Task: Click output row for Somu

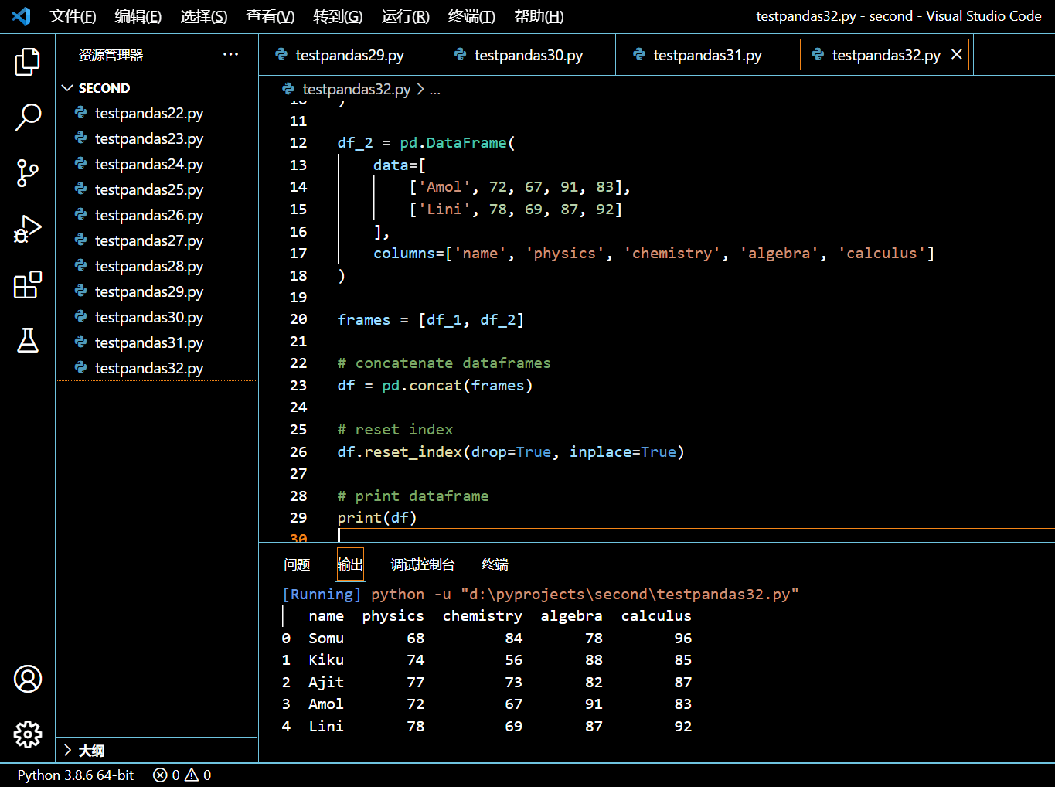Action: [x=487, y=638]
